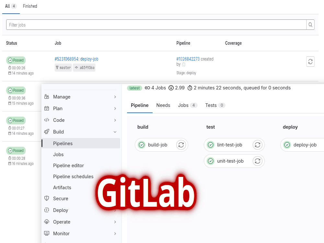The width and height of the screenshot is (324, 243).
Task: Click the Coverage column header
Action: click(233, 43)
